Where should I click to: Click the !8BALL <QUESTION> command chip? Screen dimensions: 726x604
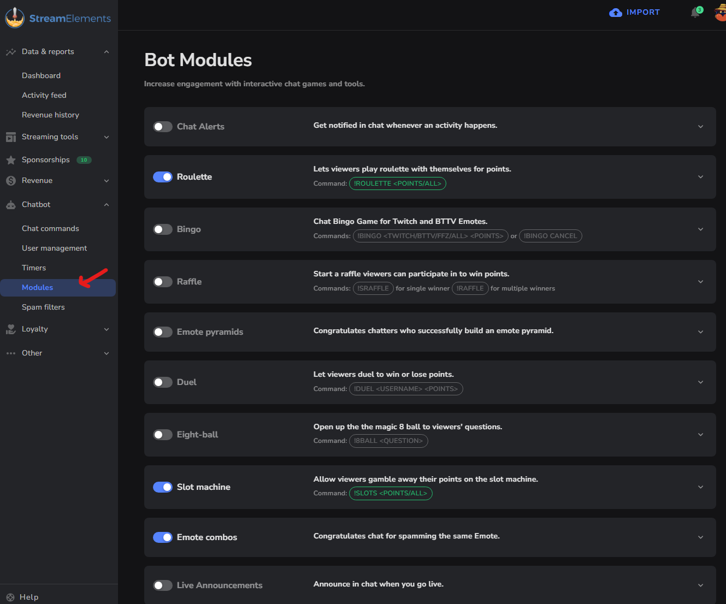point(388,441)
